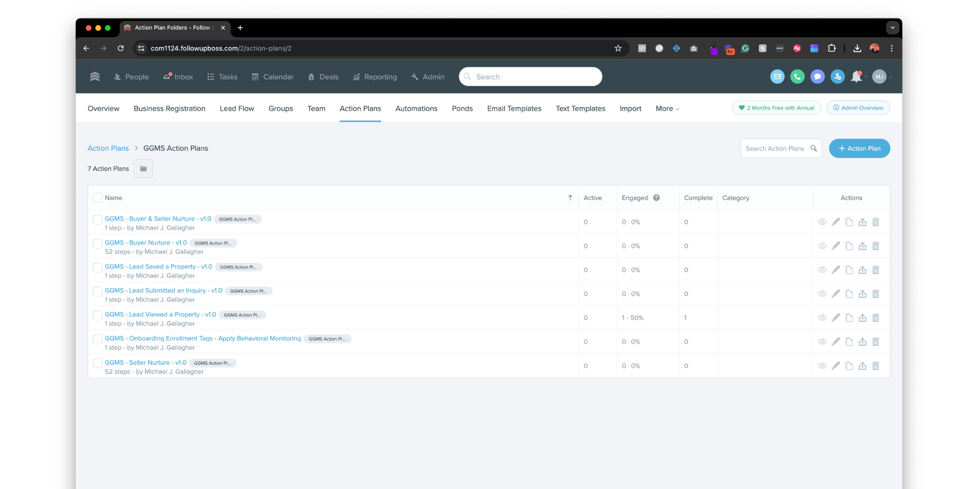Click the Follow Up Boss logo icon
The height and width of the screenshot is (489, 978).
[95, 77]
